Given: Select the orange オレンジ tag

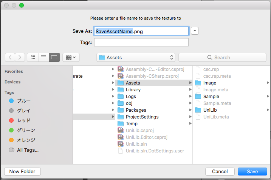Looking at the screenshot, I should click(22, 140).
